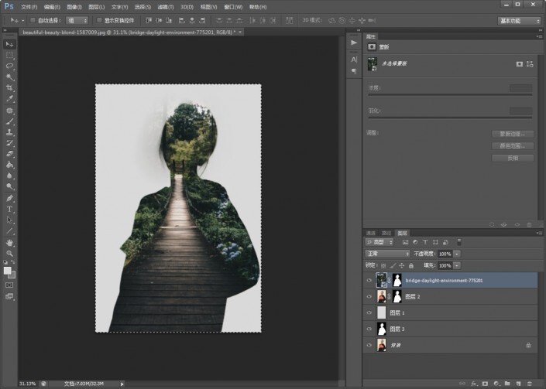Viewport: 546px width, 389px height.
Task: Toggle visibility of 背景 layer
Action: 369,345
